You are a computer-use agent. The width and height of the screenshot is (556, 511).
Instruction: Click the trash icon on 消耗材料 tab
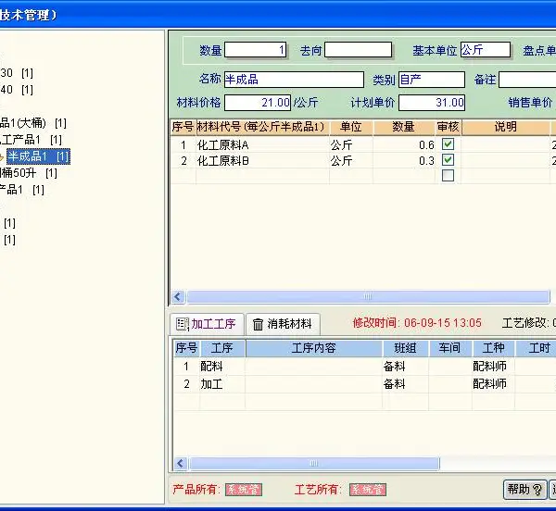coord(258,324)
